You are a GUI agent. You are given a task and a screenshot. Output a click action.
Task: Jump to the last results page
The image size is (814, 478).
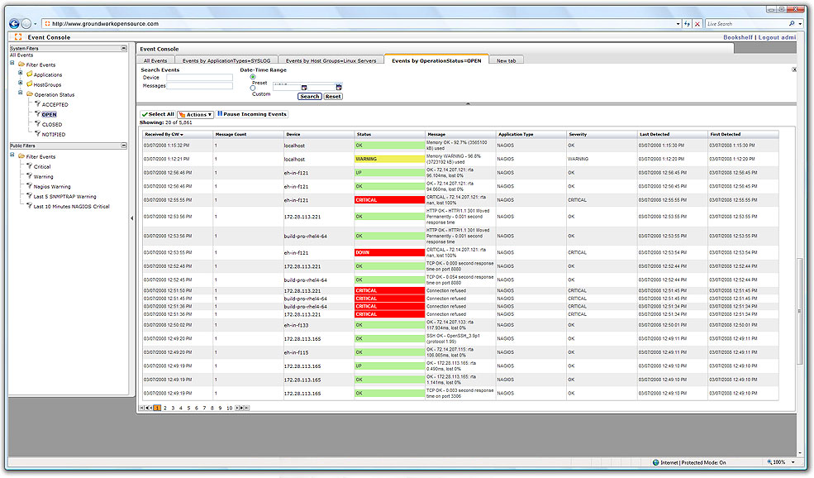[246, 408]
